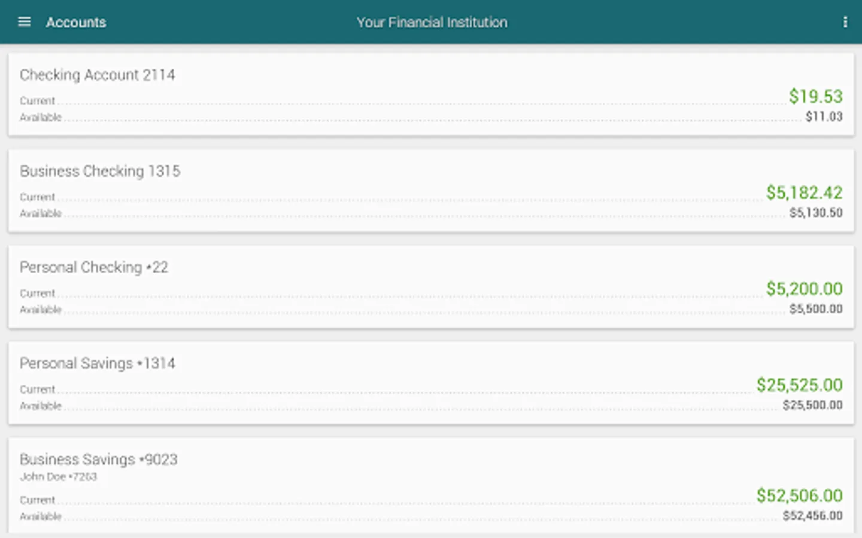The width and height of the screenshot is (862, 538).
Task: Open Checking Account 2114
Action: [x=98, y=75]
